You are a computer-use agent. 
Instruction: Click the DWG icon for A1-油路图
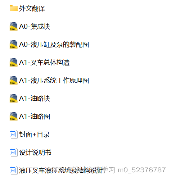pyautogui.click(x=14, y=116)
